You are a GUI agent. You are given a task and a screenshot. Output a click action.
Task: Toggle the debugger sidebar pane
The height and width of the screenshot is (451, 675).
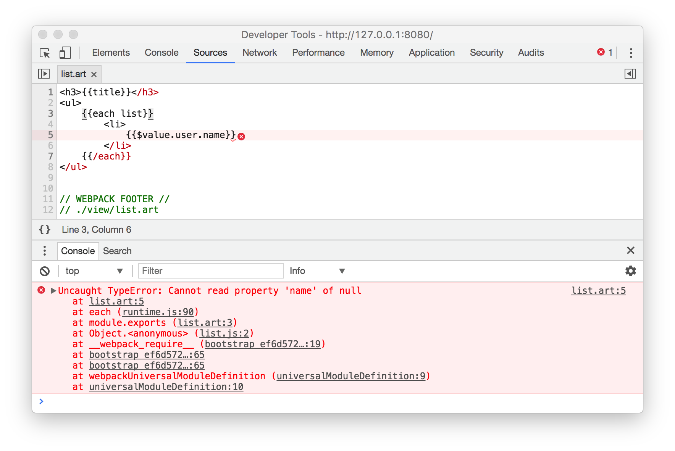point(630,74)
